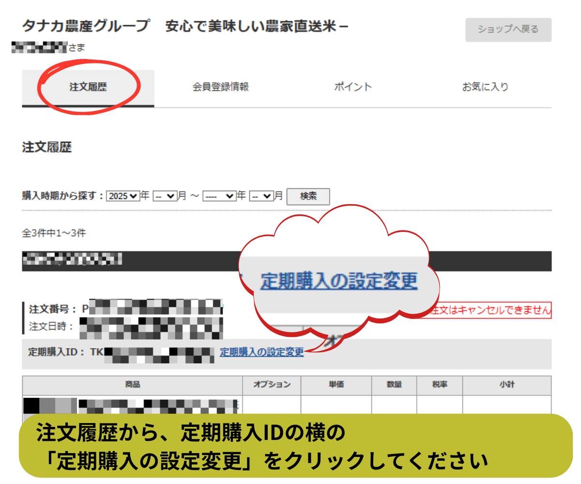Click 定期購入の設定変更 link beside the 定期購入ID
Viewport: 581px width, 484px height.
(x=261, y=352)
